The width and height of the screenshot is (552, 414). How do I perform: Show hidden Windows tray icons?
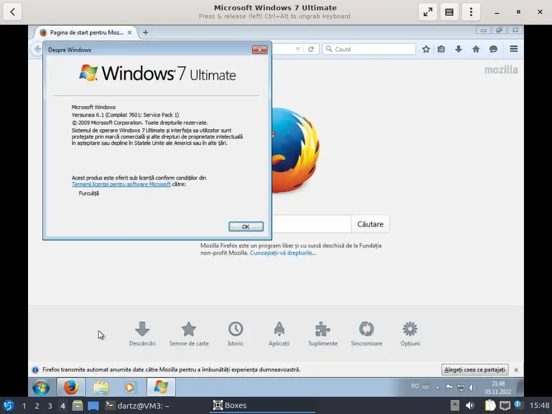click(x=438, y=388)
